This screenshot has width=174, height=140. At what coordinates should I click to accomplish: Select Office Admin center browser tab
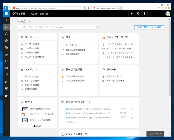pyautogui.click(x=106, y=8)
